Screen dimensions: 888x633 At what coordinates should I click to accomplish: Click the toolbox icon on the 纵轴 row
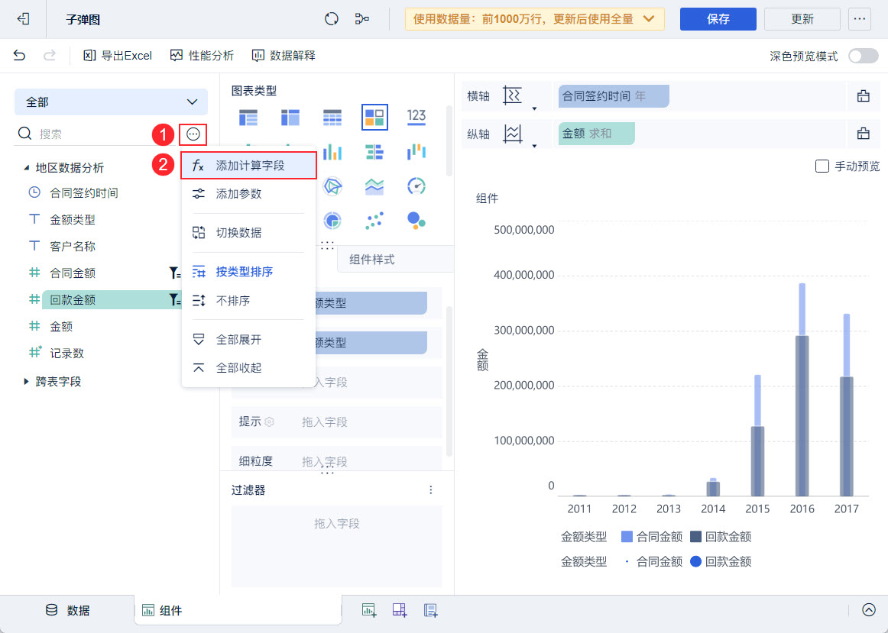pos(863,134)
